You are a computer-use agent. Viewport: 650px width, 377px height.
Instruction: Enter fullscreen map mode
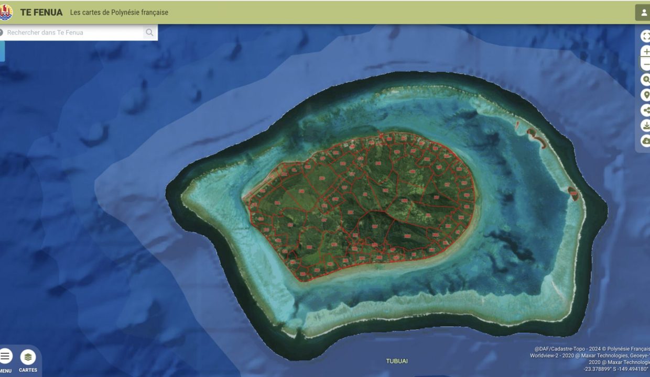[646, 36]
